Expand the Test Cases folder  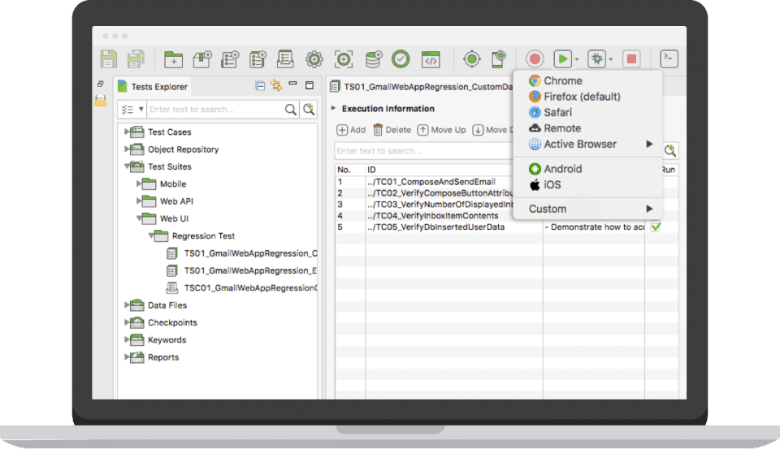tap(127, 132)
